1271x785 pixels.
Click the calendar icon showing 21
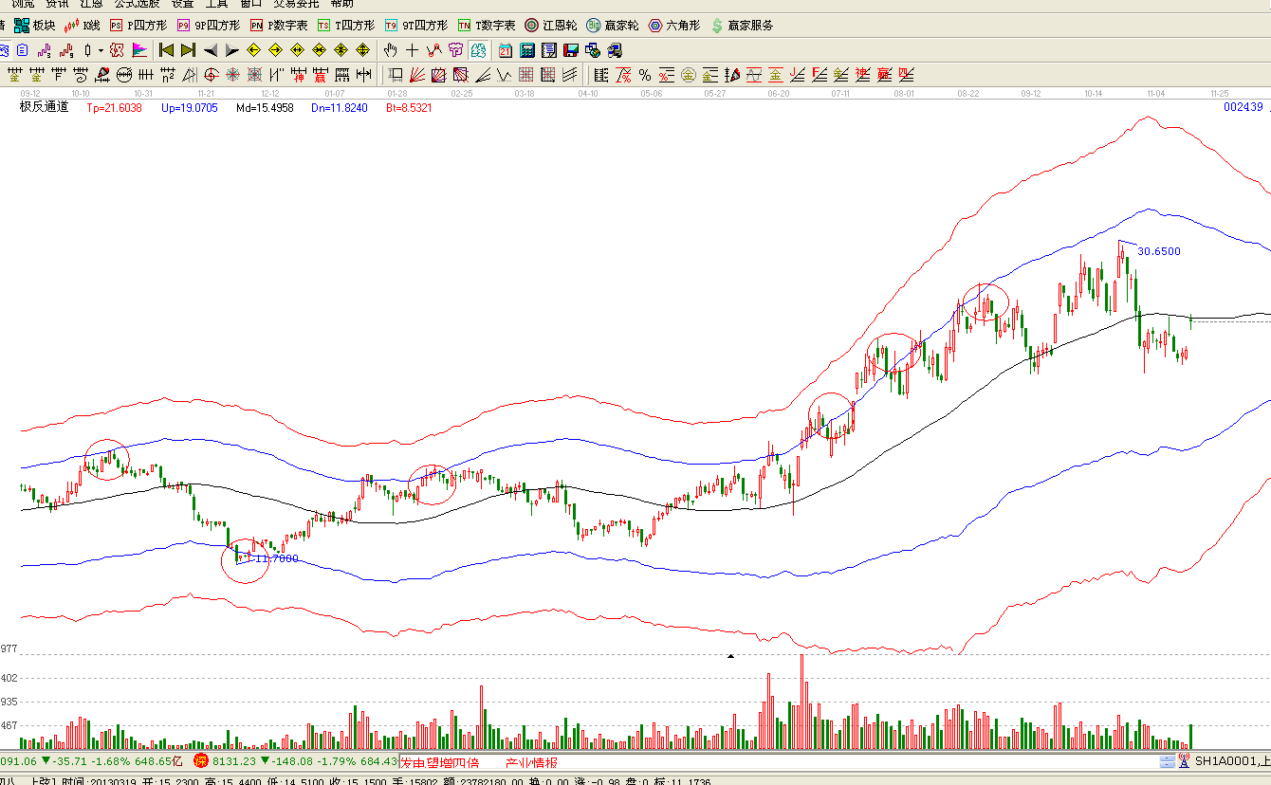[506, 50]
